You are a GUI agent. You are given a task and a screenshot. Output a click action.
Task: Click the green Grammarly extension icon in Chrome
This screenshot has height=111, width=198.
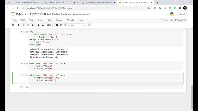pyautogui.click(x=175, y=8)
